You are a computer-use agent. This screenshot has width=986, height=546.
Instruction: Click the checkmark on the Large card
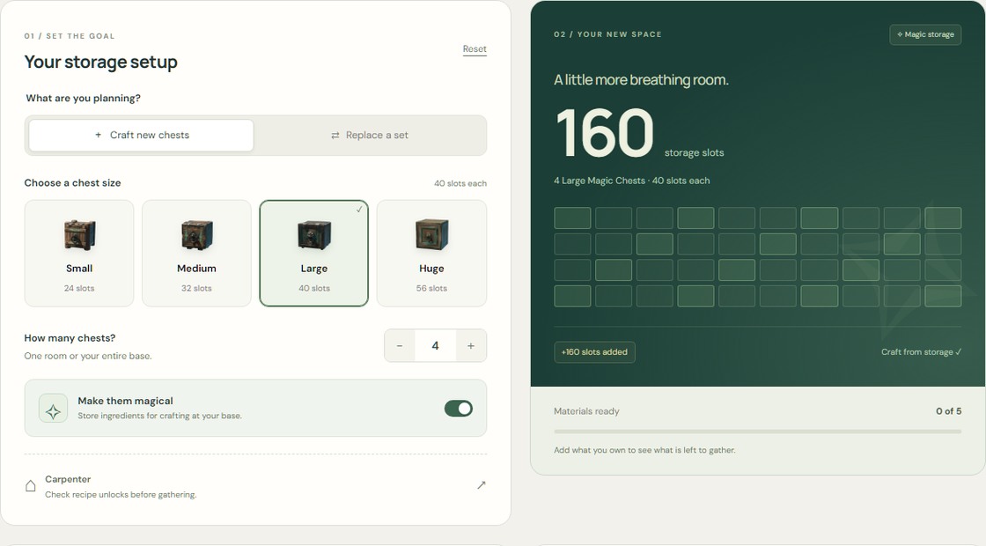click(359, 210)
